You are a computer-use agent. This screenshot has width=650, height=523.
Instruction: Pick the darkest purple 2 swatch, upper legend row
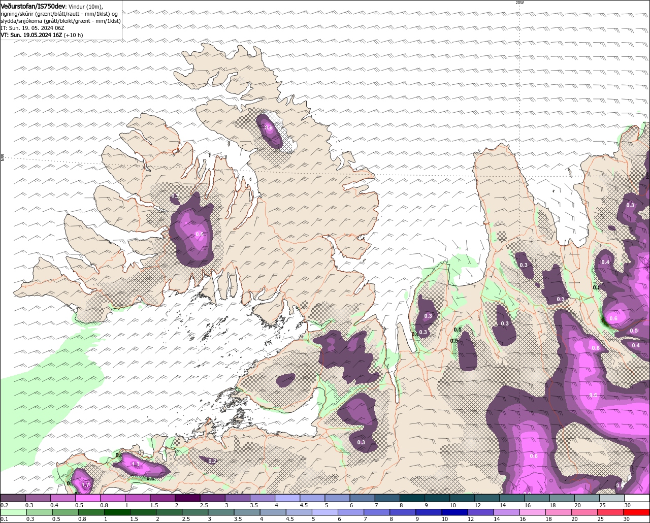[187, 498]
